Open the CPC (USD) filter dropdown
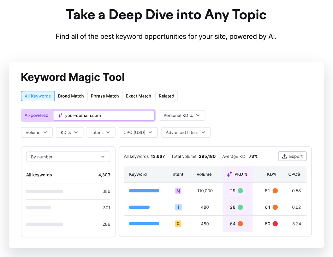The image size is (333, 257). pyautogui.click(x=138, y=133)
